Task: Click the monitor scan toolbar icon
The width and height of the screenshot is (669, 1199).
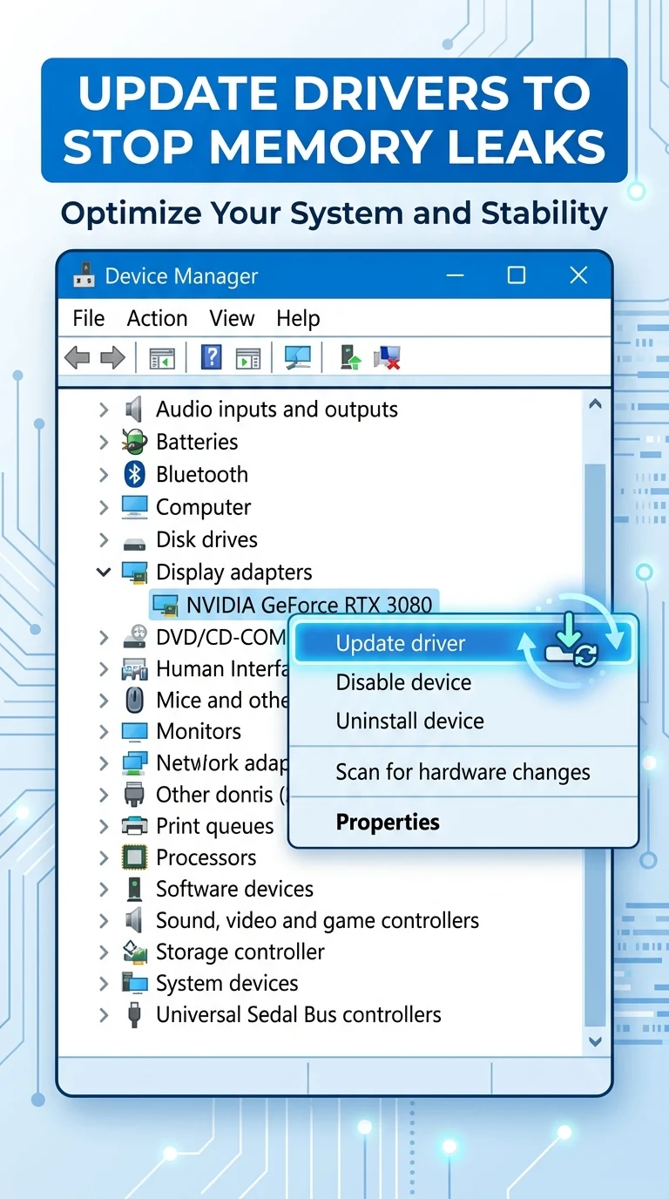Action: point(298,357)
